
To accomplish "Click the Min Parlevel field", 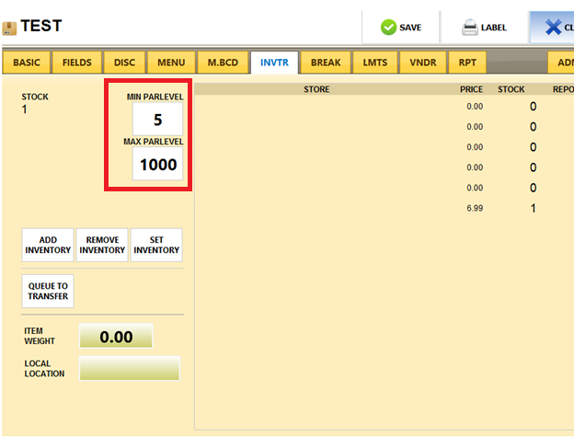I will (x=157, y=119).
